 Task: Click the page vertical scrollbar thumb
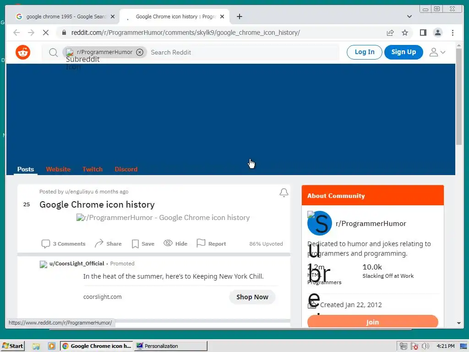click(458, 96)
